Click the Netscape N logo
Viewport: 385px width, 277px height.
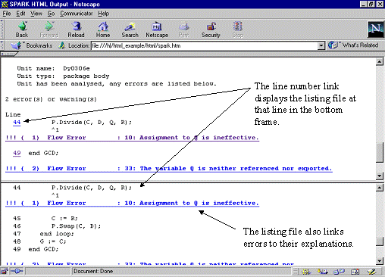pyautogui.click(x=375, y=30)
